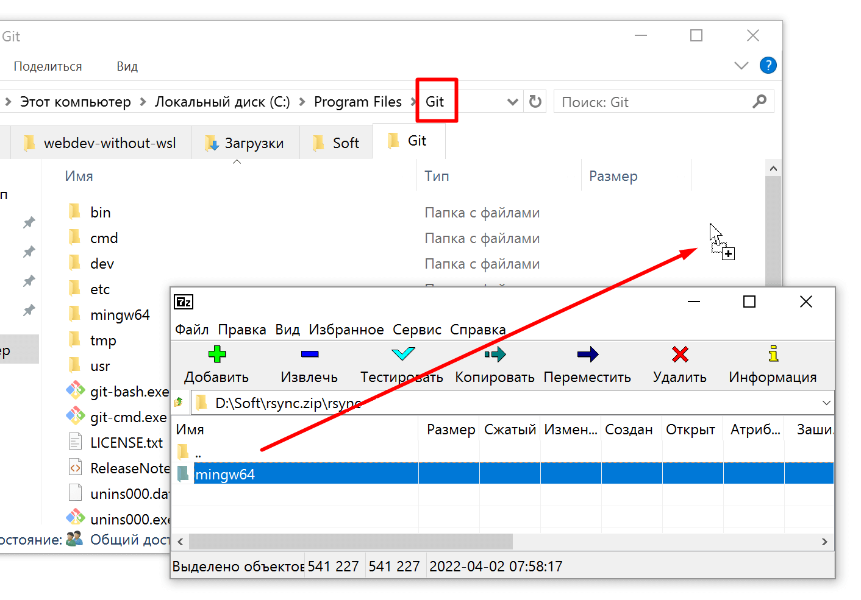Click the unins000.dat file icon

point(75,493)
